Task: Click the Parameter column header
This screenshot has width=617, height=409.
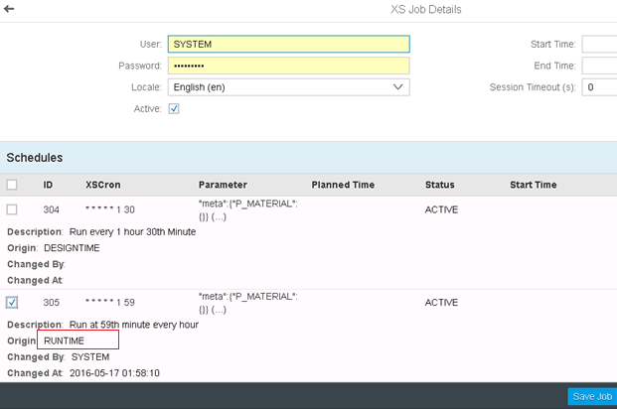Action: coord(223,185)
